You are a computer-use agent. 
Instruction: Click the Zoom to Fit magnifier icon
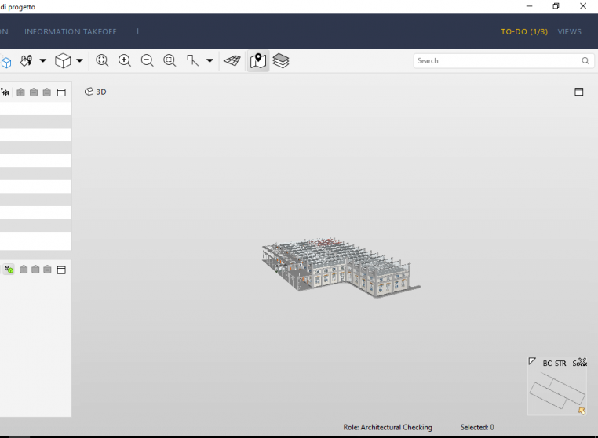point(102,60)
